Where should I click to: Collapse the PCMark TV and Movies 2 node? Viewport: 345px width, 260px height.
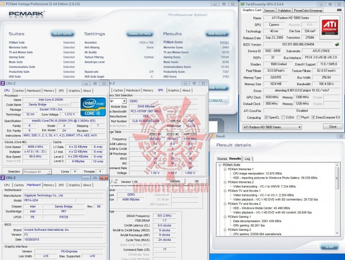[225, 203]
